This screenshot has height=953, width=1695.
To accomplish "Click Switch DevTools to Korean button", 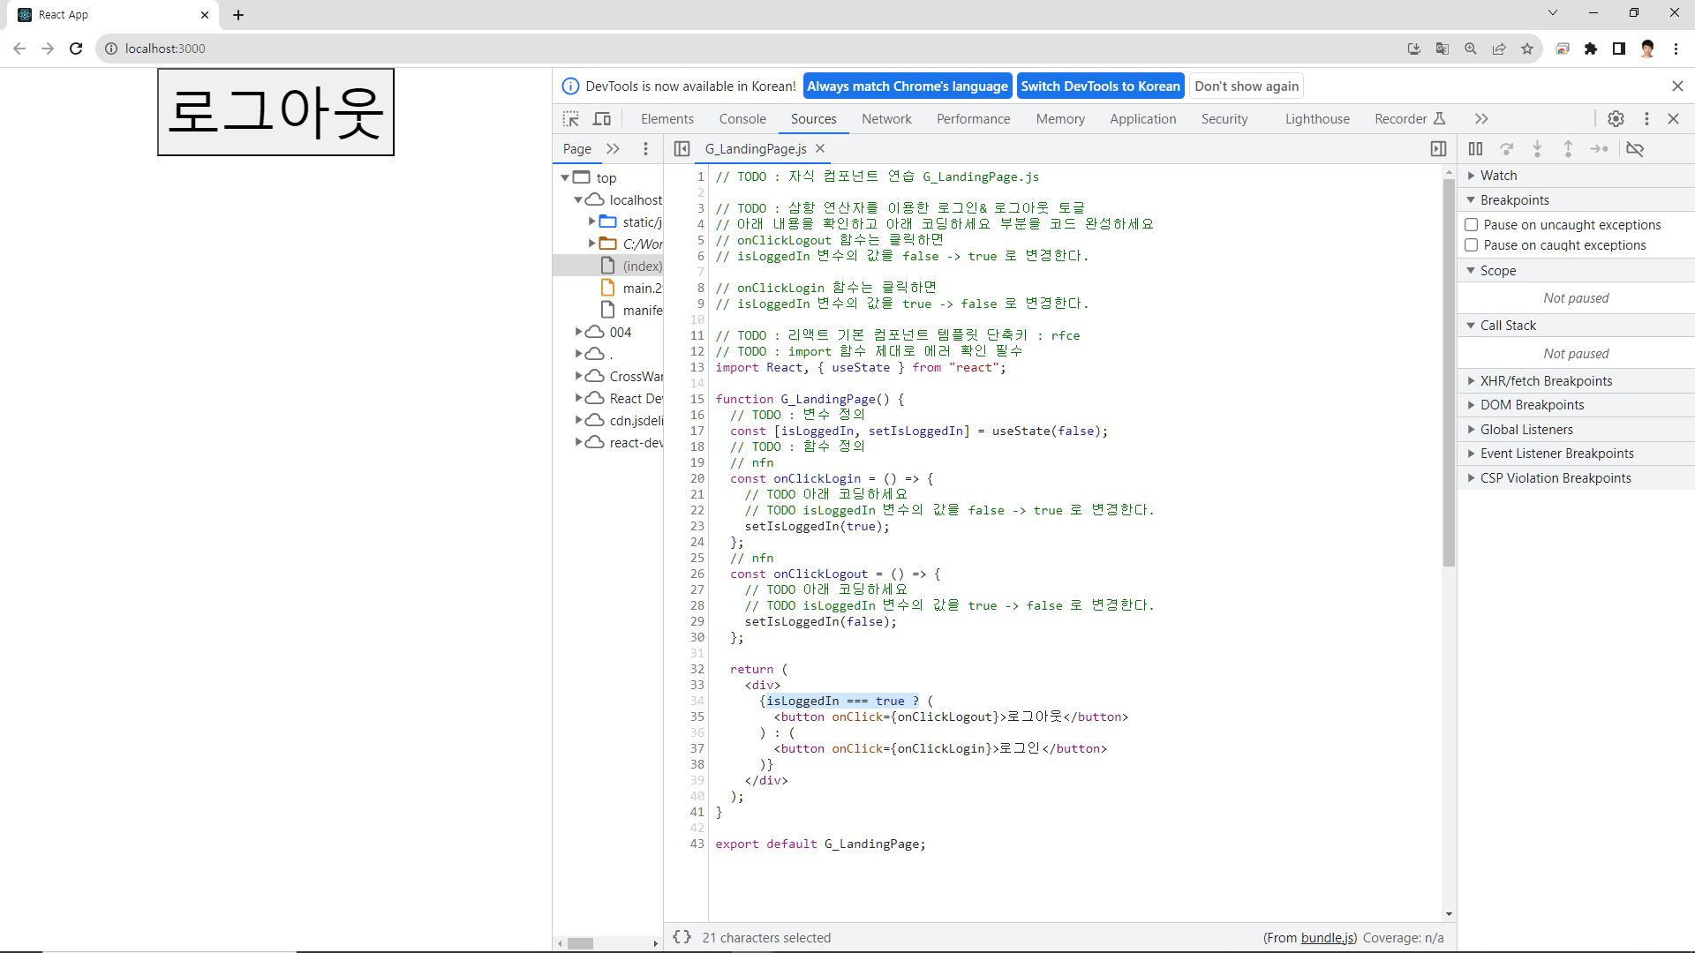I will [1100, 86].
